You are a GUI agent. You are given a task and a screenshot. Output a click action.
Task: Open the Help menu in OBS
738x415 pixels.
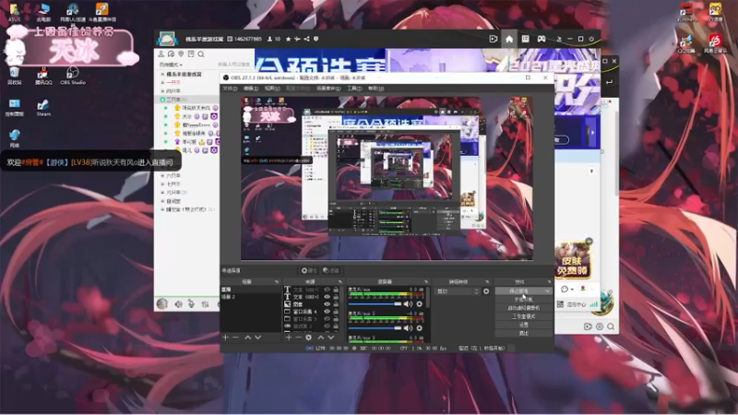(375, 89)
